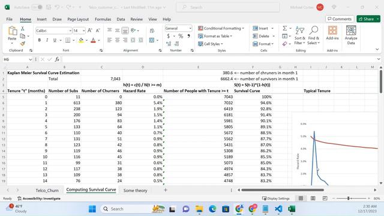Open File Explorer from taskbar

pyautogui.click(x=199, y=209)
